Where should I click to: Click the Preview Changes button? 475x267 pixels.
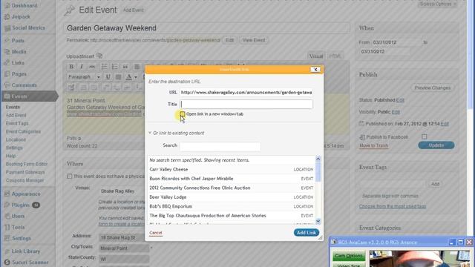point(432,88)
